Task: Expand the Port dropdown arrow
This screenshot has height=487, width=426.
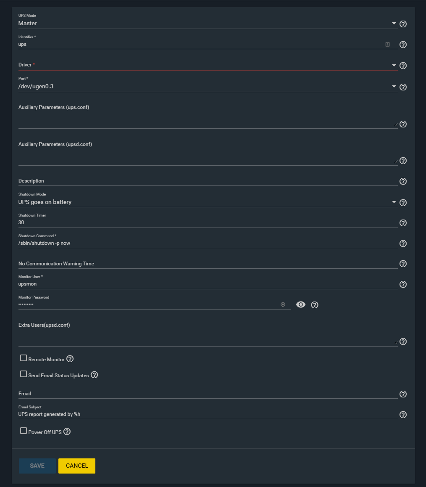Action: tap(394, 86)
